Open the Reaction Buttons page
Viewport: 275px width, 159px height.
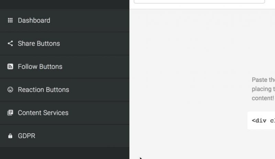(x=43, y=90)
